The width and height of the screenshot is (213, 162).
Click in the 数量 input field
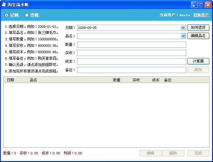click(x=132, y=45)
